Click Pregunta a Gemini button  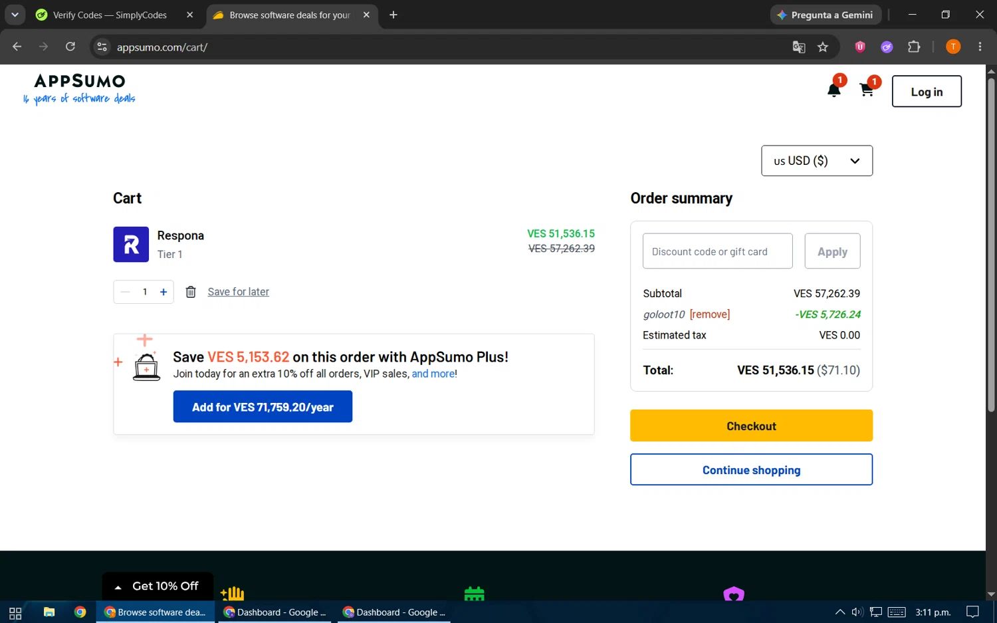point(826,15)
